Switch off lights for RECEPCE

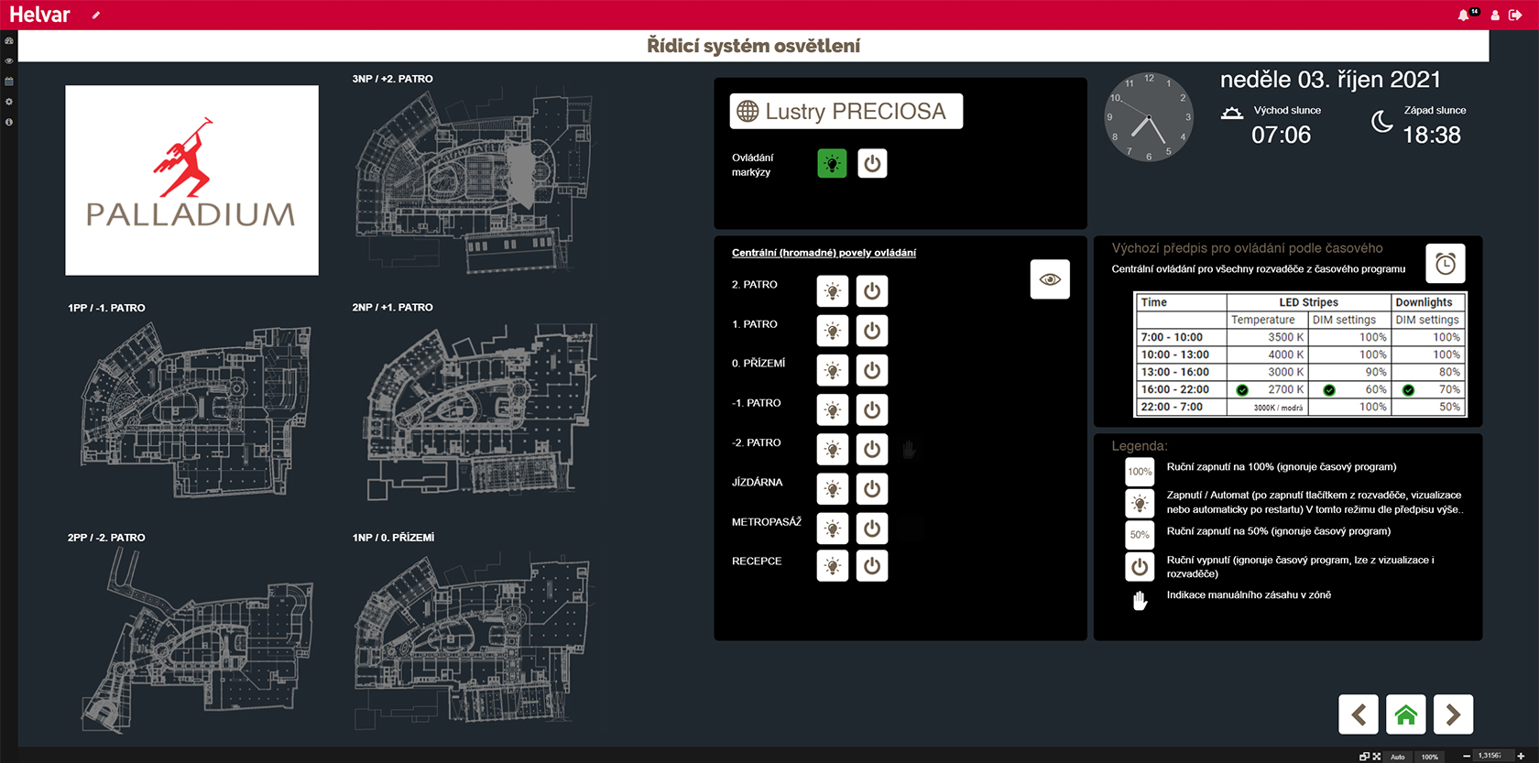871,566
